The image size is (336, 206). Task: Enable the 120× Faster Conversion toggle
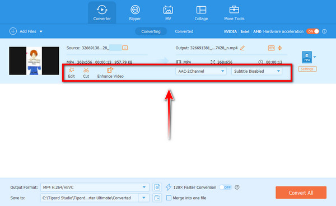[226, 187]
